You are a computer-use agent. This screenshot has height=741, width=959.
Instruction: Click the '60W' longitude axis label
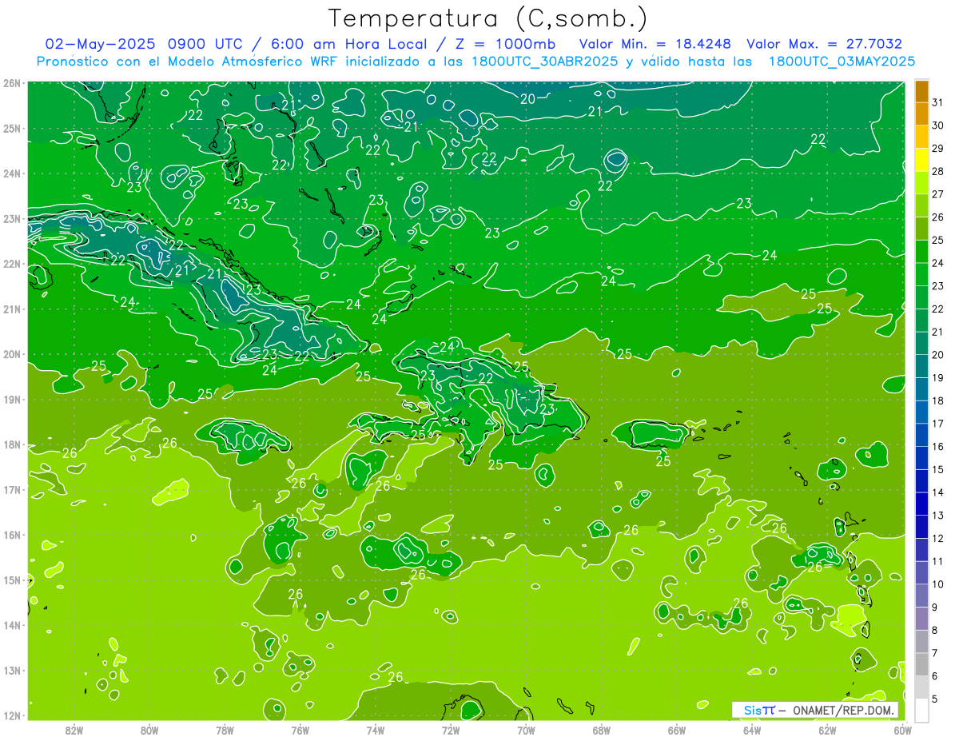pyautogui.click(x=902, y=730)
